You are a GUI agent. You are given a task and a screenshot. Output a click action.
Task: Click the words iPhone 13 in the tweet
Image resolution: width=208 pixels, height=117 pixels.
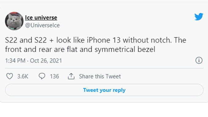[x=104, y=40]
